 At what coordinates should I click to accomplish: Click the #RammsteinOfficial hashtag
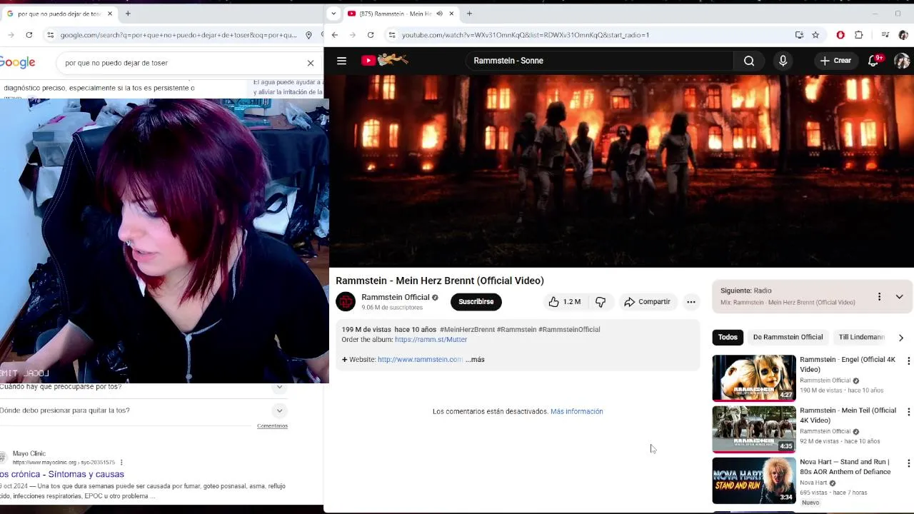pyautogui.click(x=569, y=330)
